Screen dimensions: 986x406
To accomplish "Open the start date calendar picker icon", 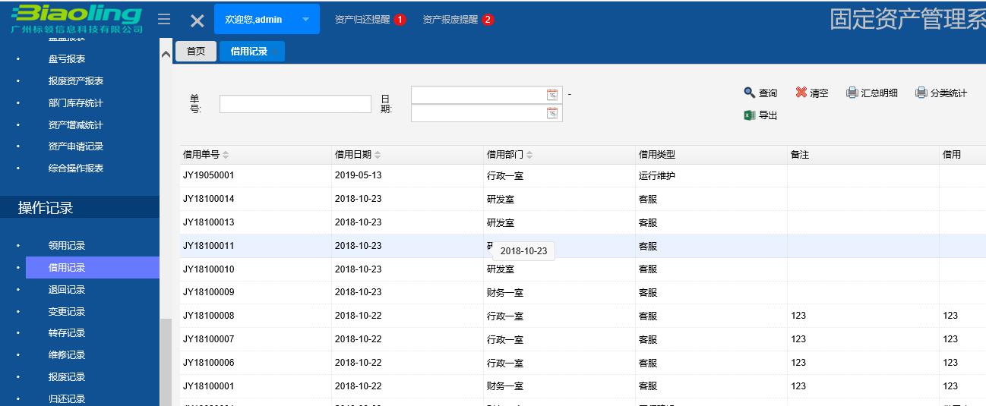I will pos(552,95).
